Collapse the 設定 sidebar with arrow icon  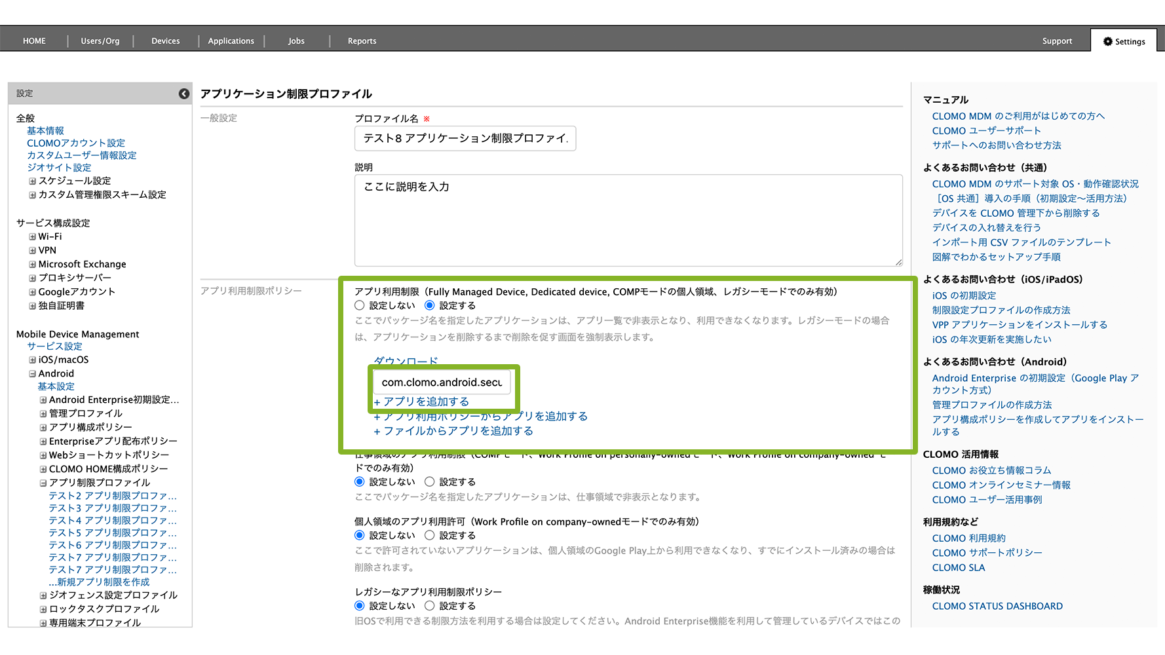184,94
